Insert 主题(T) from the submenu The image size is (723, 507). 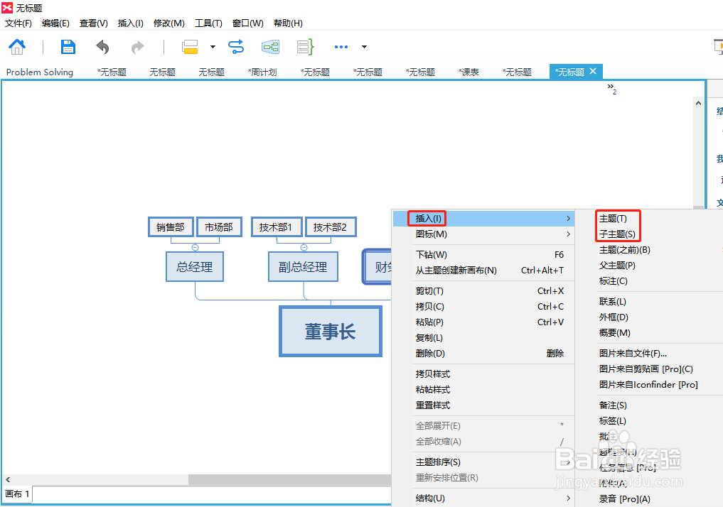(613, 219)
